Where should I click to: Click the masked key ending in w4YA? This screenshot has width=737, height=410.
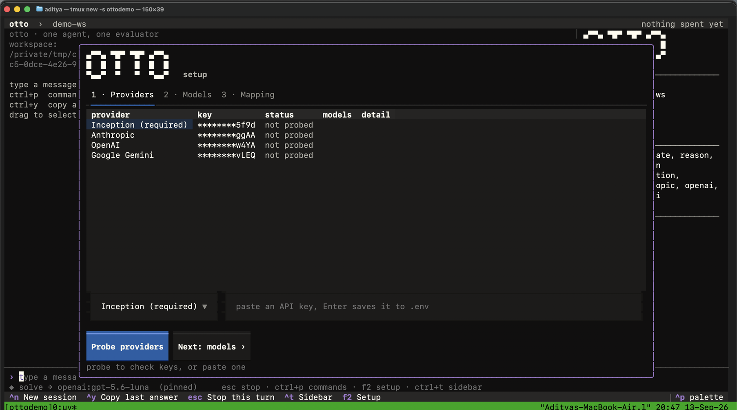coord(226,145)
